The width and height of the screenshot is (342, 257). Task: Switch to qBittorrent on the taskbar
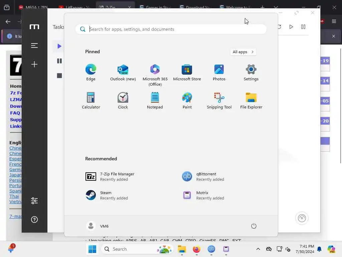(211, 249)
